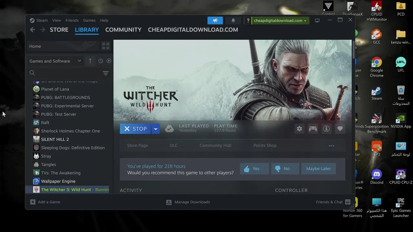Open the notifications bell
Screen dimensions: 413x232
233,20
